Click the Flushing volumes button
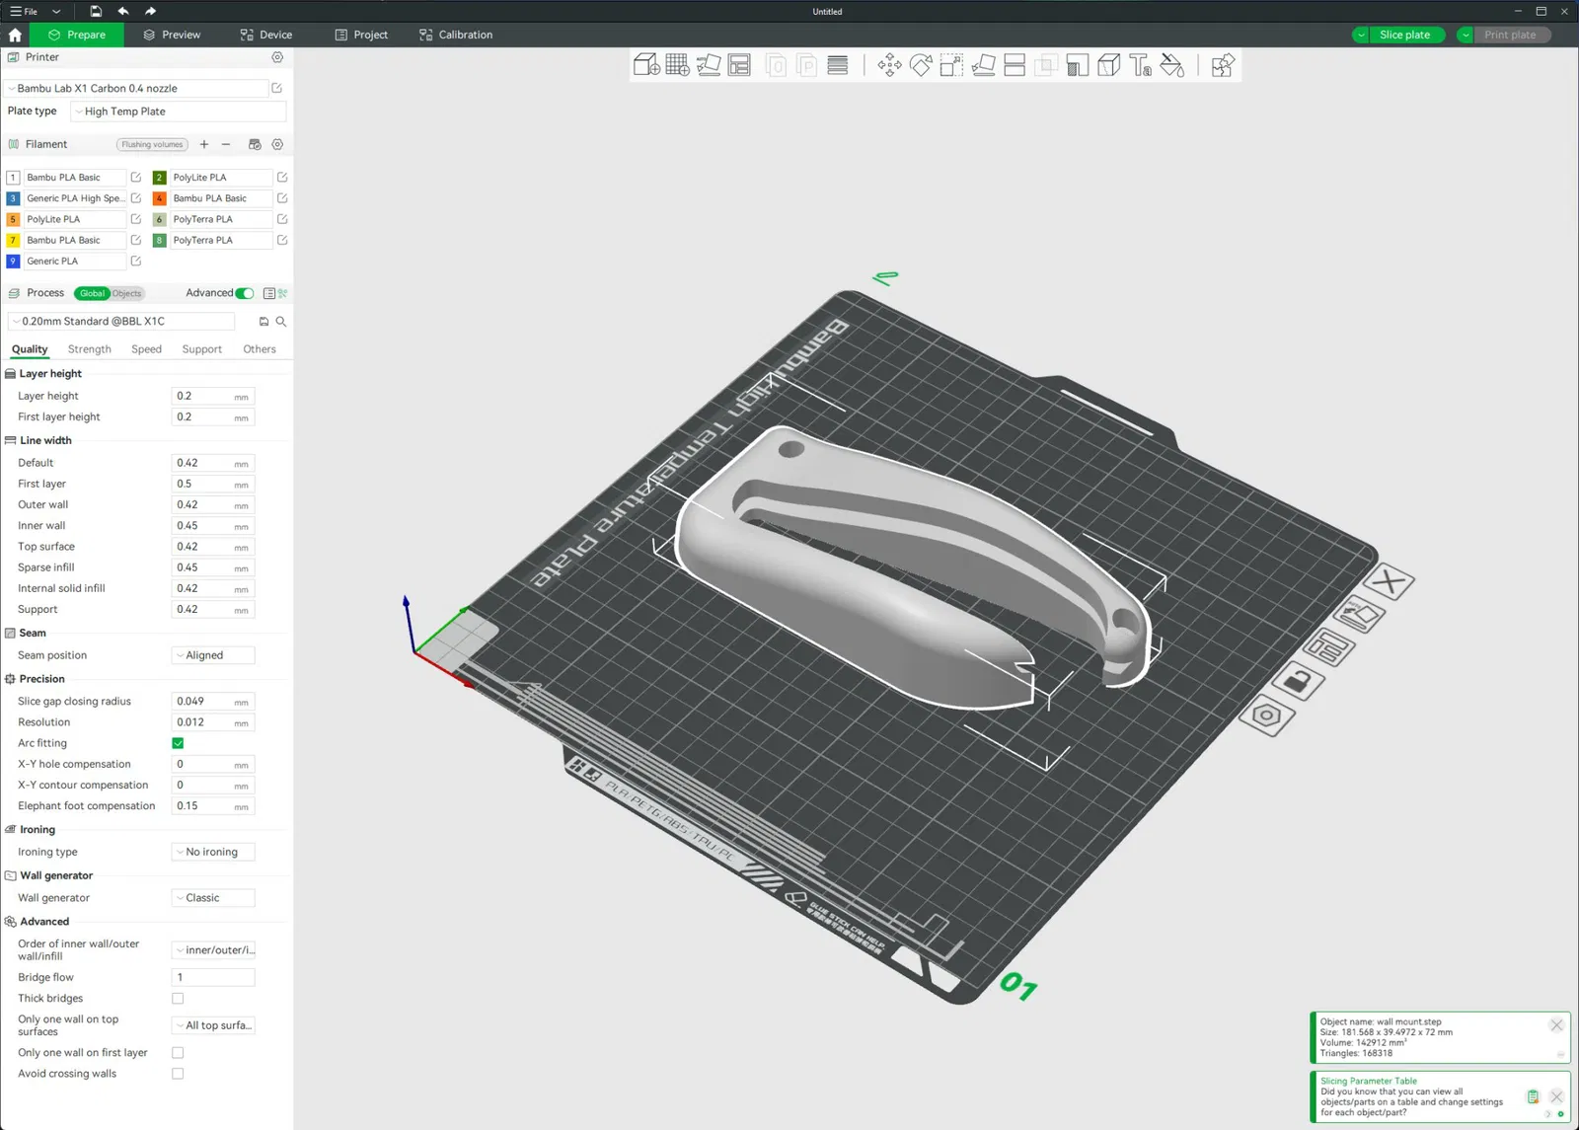The image size is (1579, 1130). point(152,144)
